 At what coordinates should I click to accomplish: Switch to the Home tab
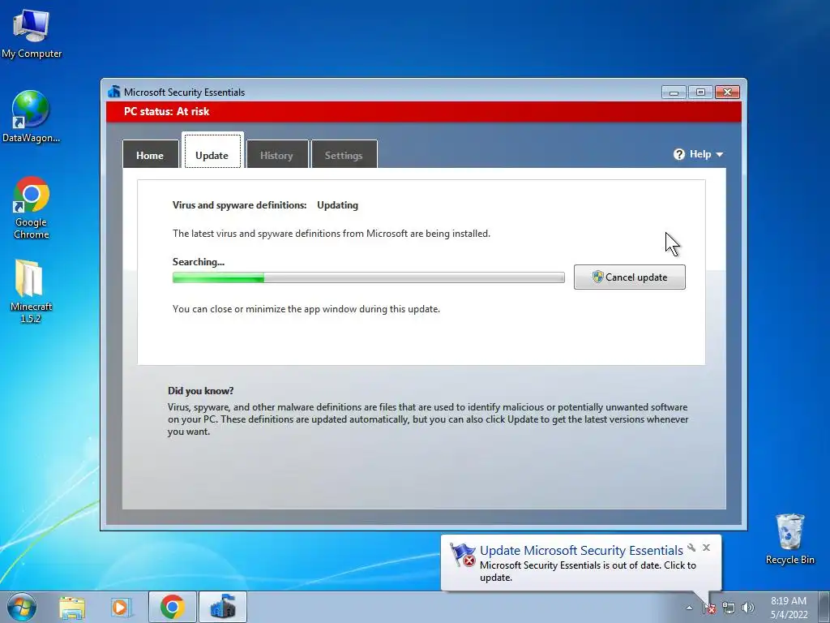[x=150, y=154]
